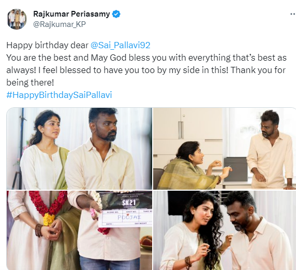Open the #HappyBirthdaySaiPallavi hashtag

[59, 95]
